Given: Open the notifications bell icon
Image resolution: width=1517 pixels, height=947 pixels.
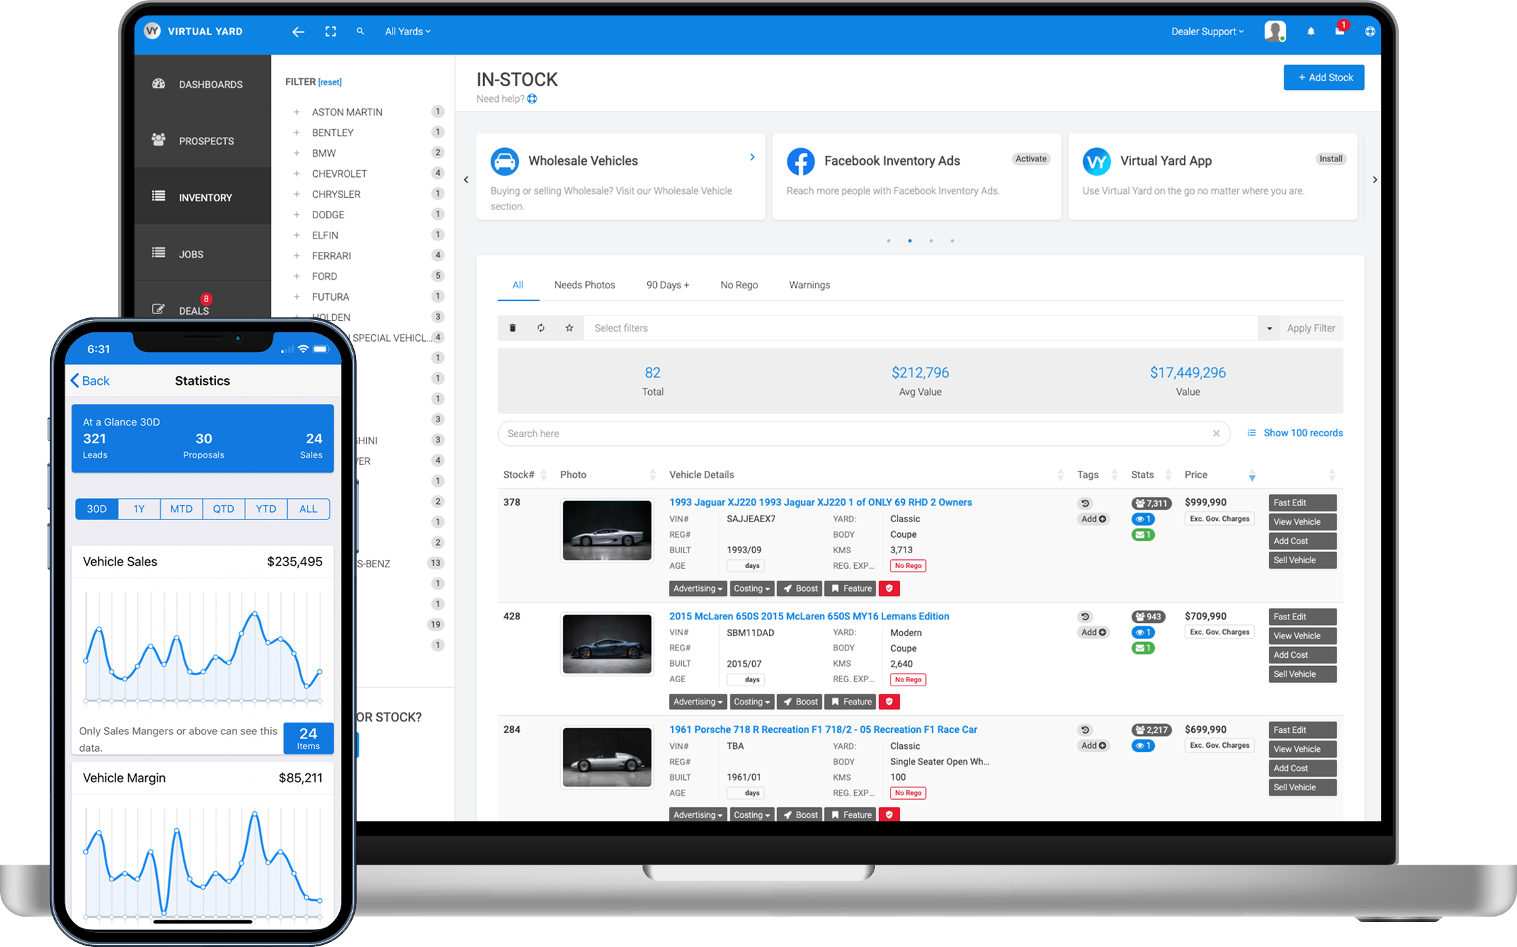Looking at the screenshot, I should [x=1310, y=31].
